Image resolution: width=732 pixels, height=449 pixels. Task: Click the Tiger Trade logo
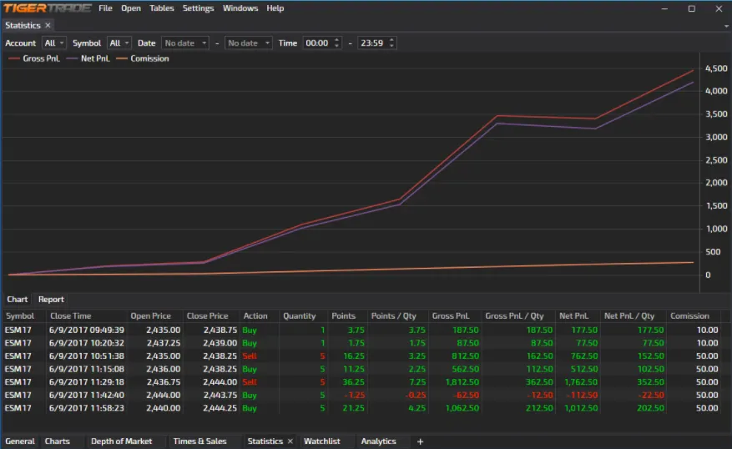(x=47, y=8)
